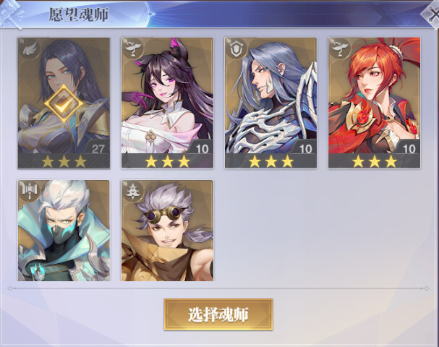Viewport: 439px width, 347px height.
Task: Click the wing class icon on first card
Action: click(29, 49)
